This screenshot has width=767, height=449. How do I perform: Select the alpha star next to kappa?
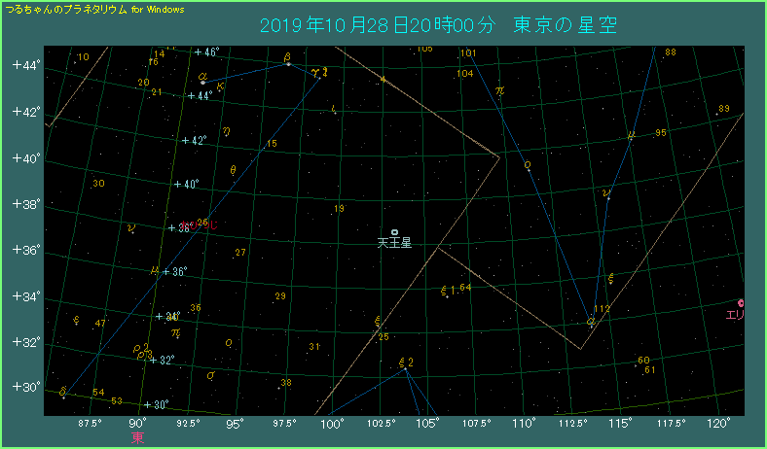pyautogui.click(x=202, y=82)
